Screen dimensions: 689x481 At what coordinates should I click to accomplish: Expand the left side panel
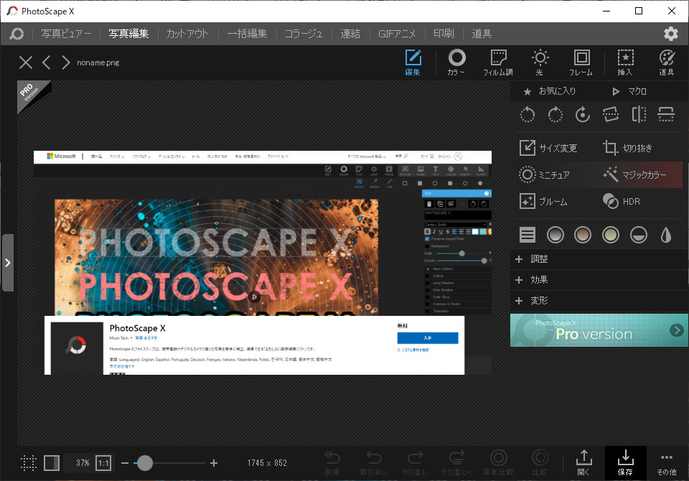tap(7, 263)
